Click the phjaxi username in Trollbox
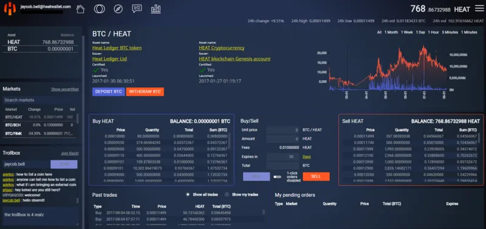The height and width of the screenshot is (229, 486). [7, 190]
